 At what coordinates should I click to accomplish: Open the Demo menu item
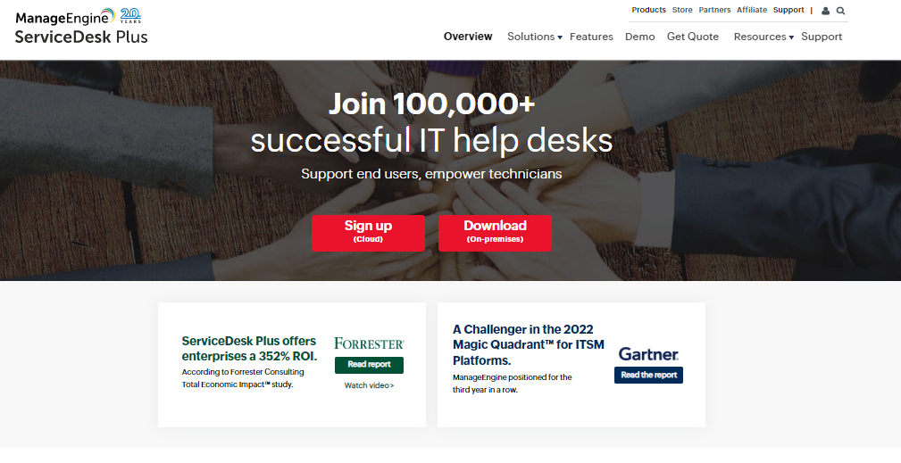tap(639, 37)
